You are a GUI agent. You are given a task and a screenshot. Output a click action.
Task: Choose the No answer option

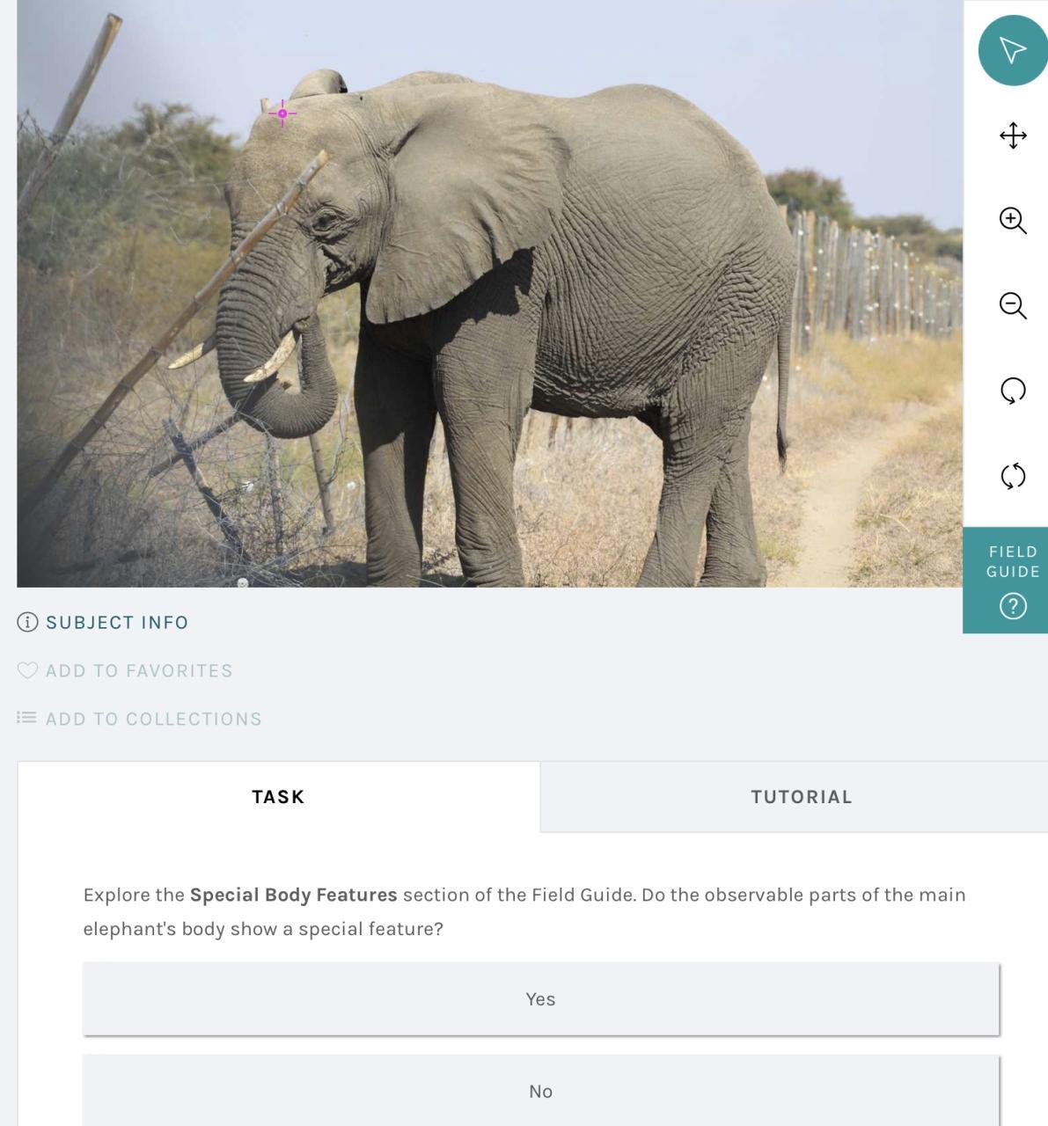pyautogui.click(x=540, y=1091)
